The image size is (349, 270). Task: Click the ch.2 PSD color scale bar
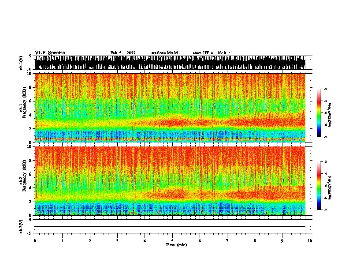[x=319, y=186]
